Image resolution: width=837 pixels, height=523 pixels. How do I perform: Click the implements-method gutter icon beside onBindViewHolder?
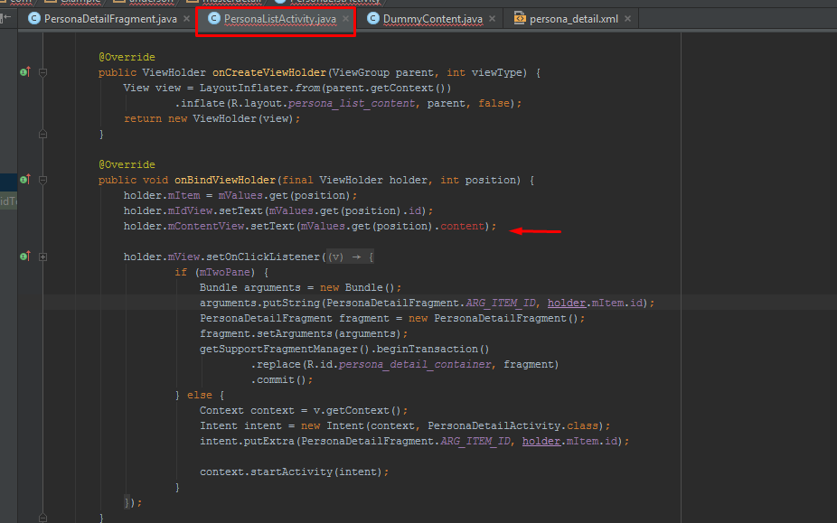click(24, 180)
